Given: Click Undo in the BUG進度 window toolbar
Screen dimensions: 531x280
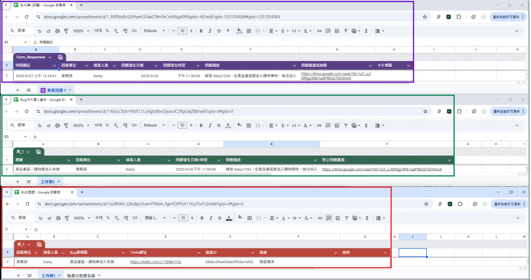Looking at the screenshot, I should click(x=40, y=218).
